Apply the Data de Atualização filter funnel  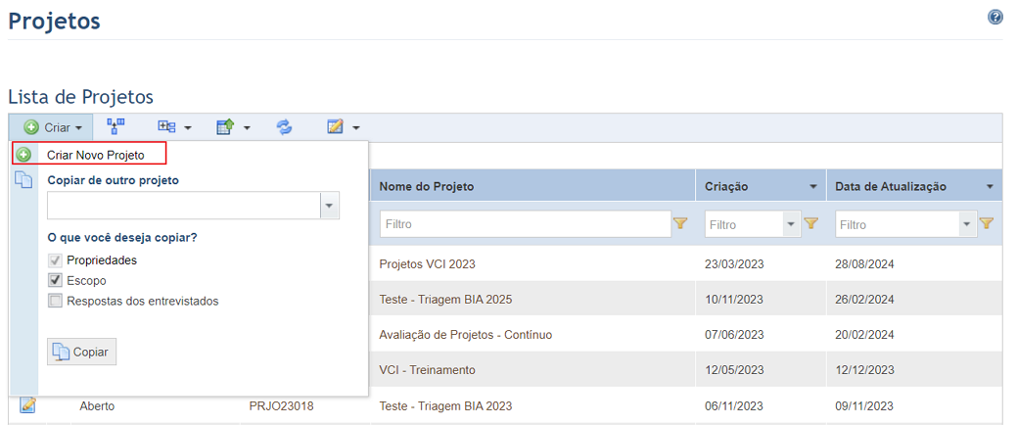click(986, 224)
